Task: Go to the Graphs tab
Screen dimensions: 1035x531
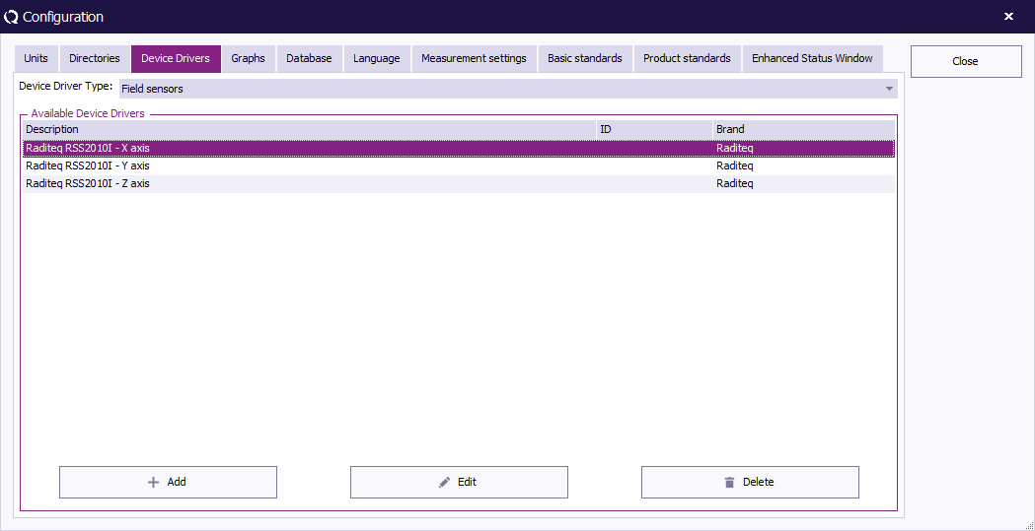Action: point(248,59)
